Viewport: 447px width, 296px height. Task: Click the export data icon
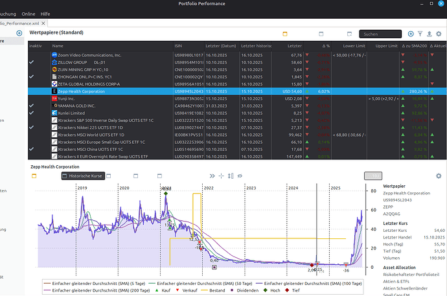click(x=430, y=34)
